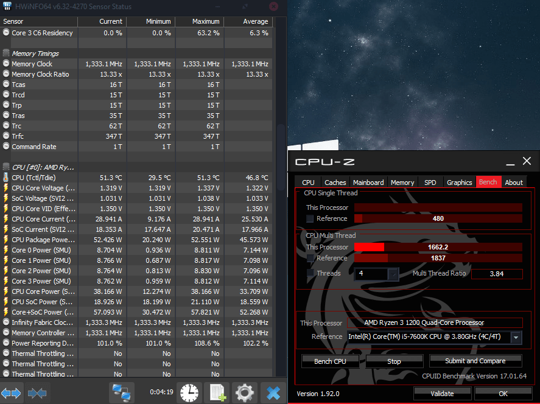This screenshot has height=404, width=540.
Task: Click the Core 0 Power lightning icon
Action: click(6, 250)
